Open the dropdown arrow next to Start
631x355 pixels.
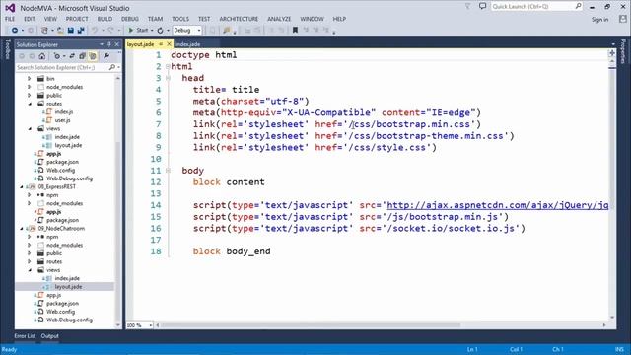coord(152,31)
